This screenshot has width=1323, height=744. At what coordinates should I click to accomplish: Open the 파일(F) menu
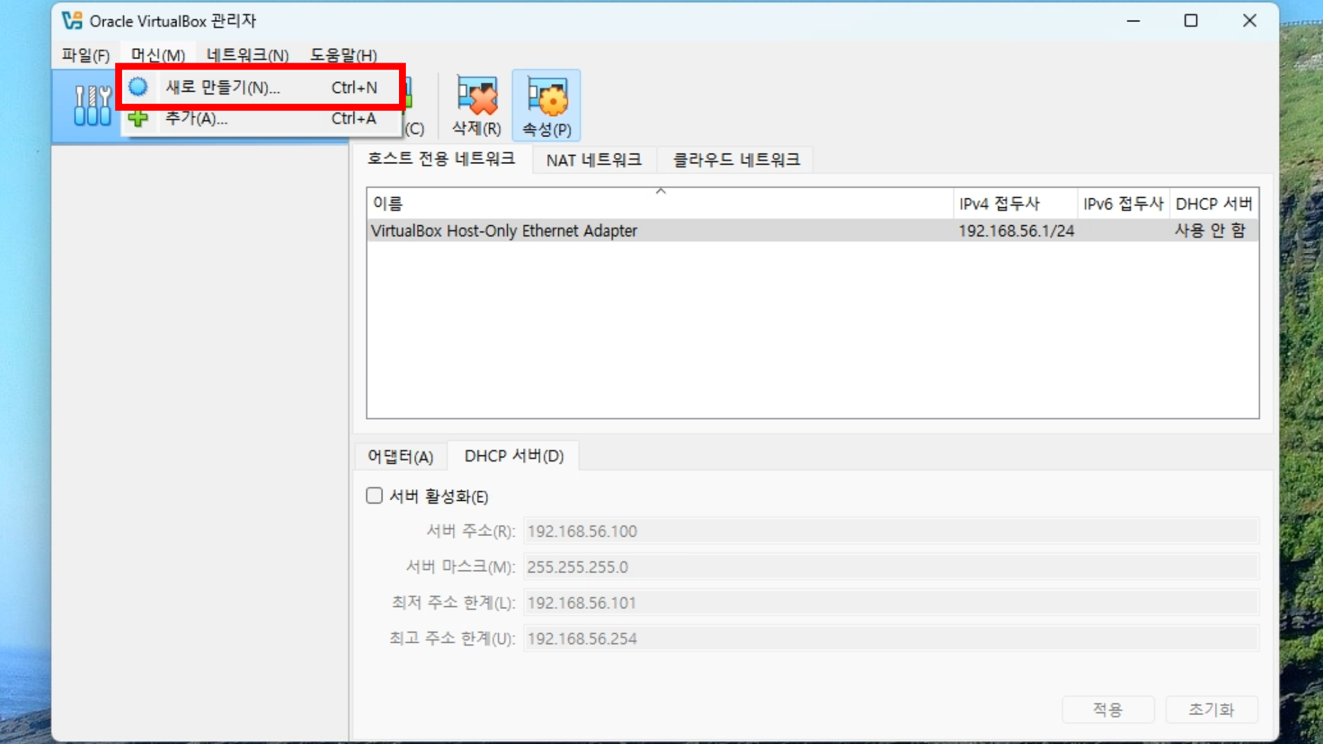[85, 55]
